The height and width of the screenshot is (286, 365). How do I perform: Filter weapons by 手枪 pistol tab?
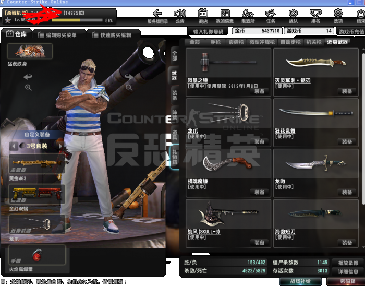(x=215, y=42)
